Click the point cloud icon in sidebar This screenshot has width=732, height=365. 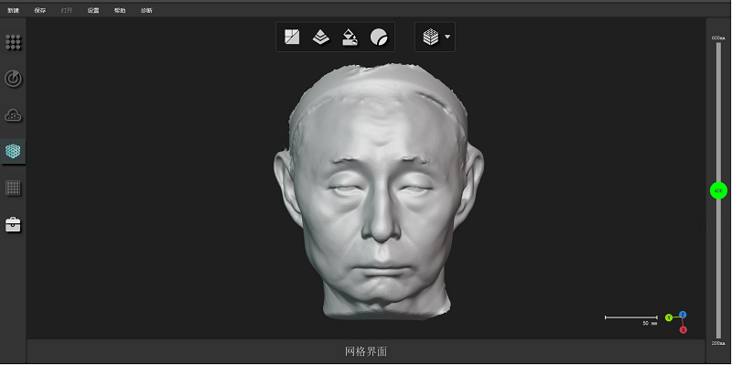[x=13, y=115]
